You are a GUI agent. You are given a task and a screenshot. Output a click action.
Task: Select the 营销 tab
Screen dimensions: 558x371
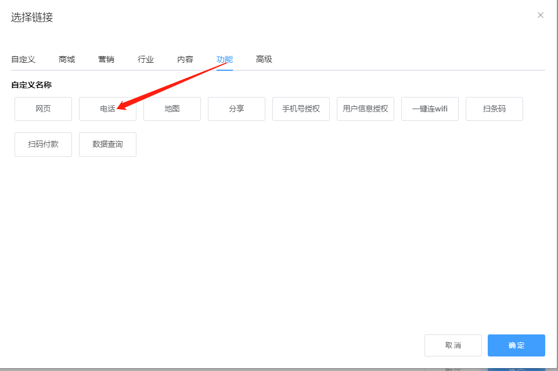point(106,59)
